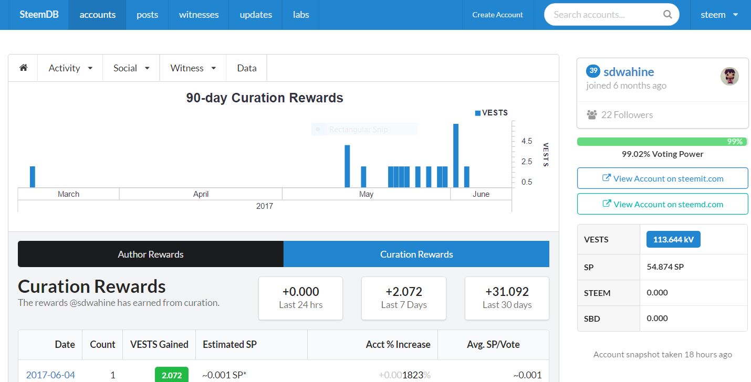Click sdwahine's avatar image
Image resolution: width=751 pixels, height=382 pixels.
click(729, 77)
